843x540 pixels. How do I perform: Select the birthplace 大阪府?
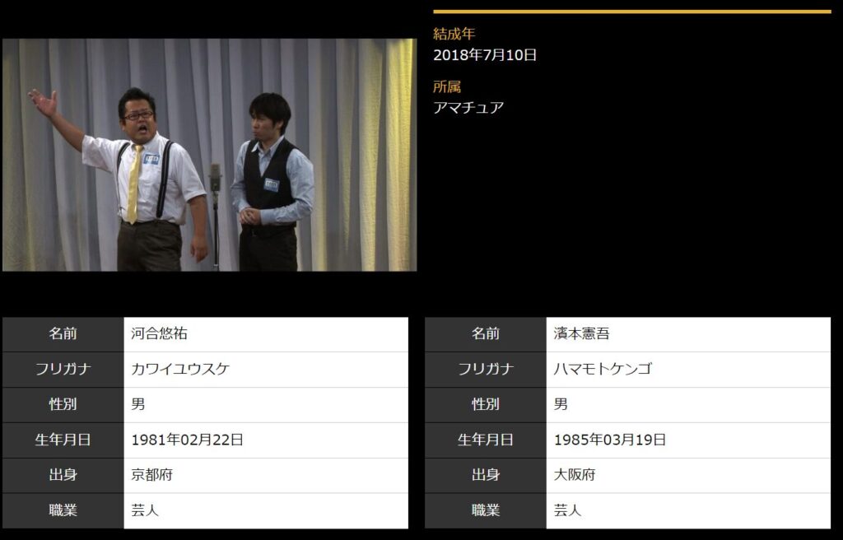tap(575, 475)
